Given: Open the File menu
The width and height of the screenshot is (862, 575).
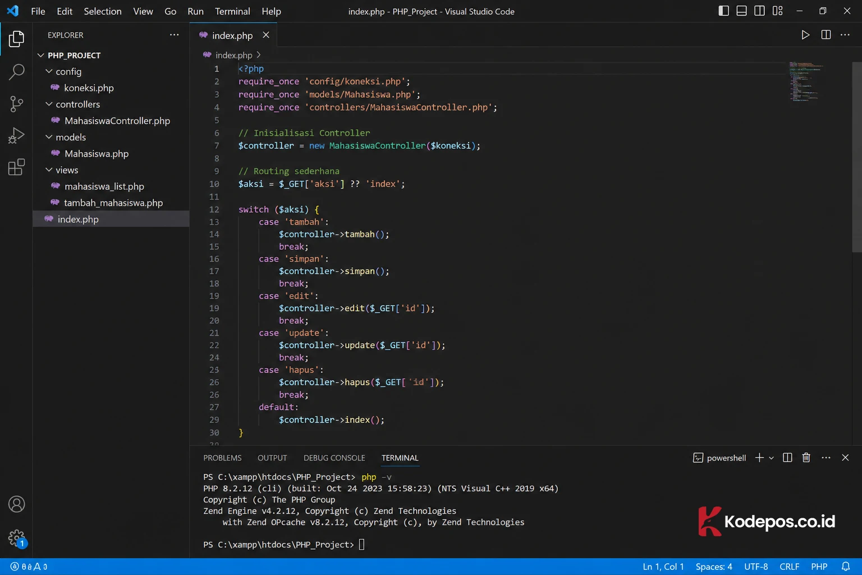Looking at the screenshot, I should (x=38, y=11).
